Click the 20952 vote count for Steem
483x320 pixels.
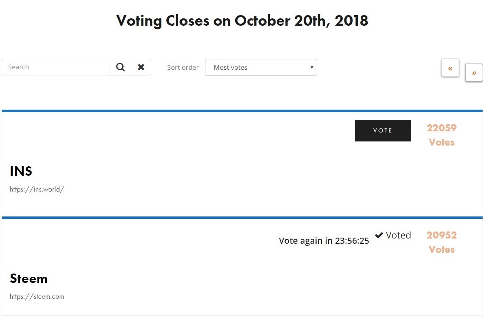point(441,235)
